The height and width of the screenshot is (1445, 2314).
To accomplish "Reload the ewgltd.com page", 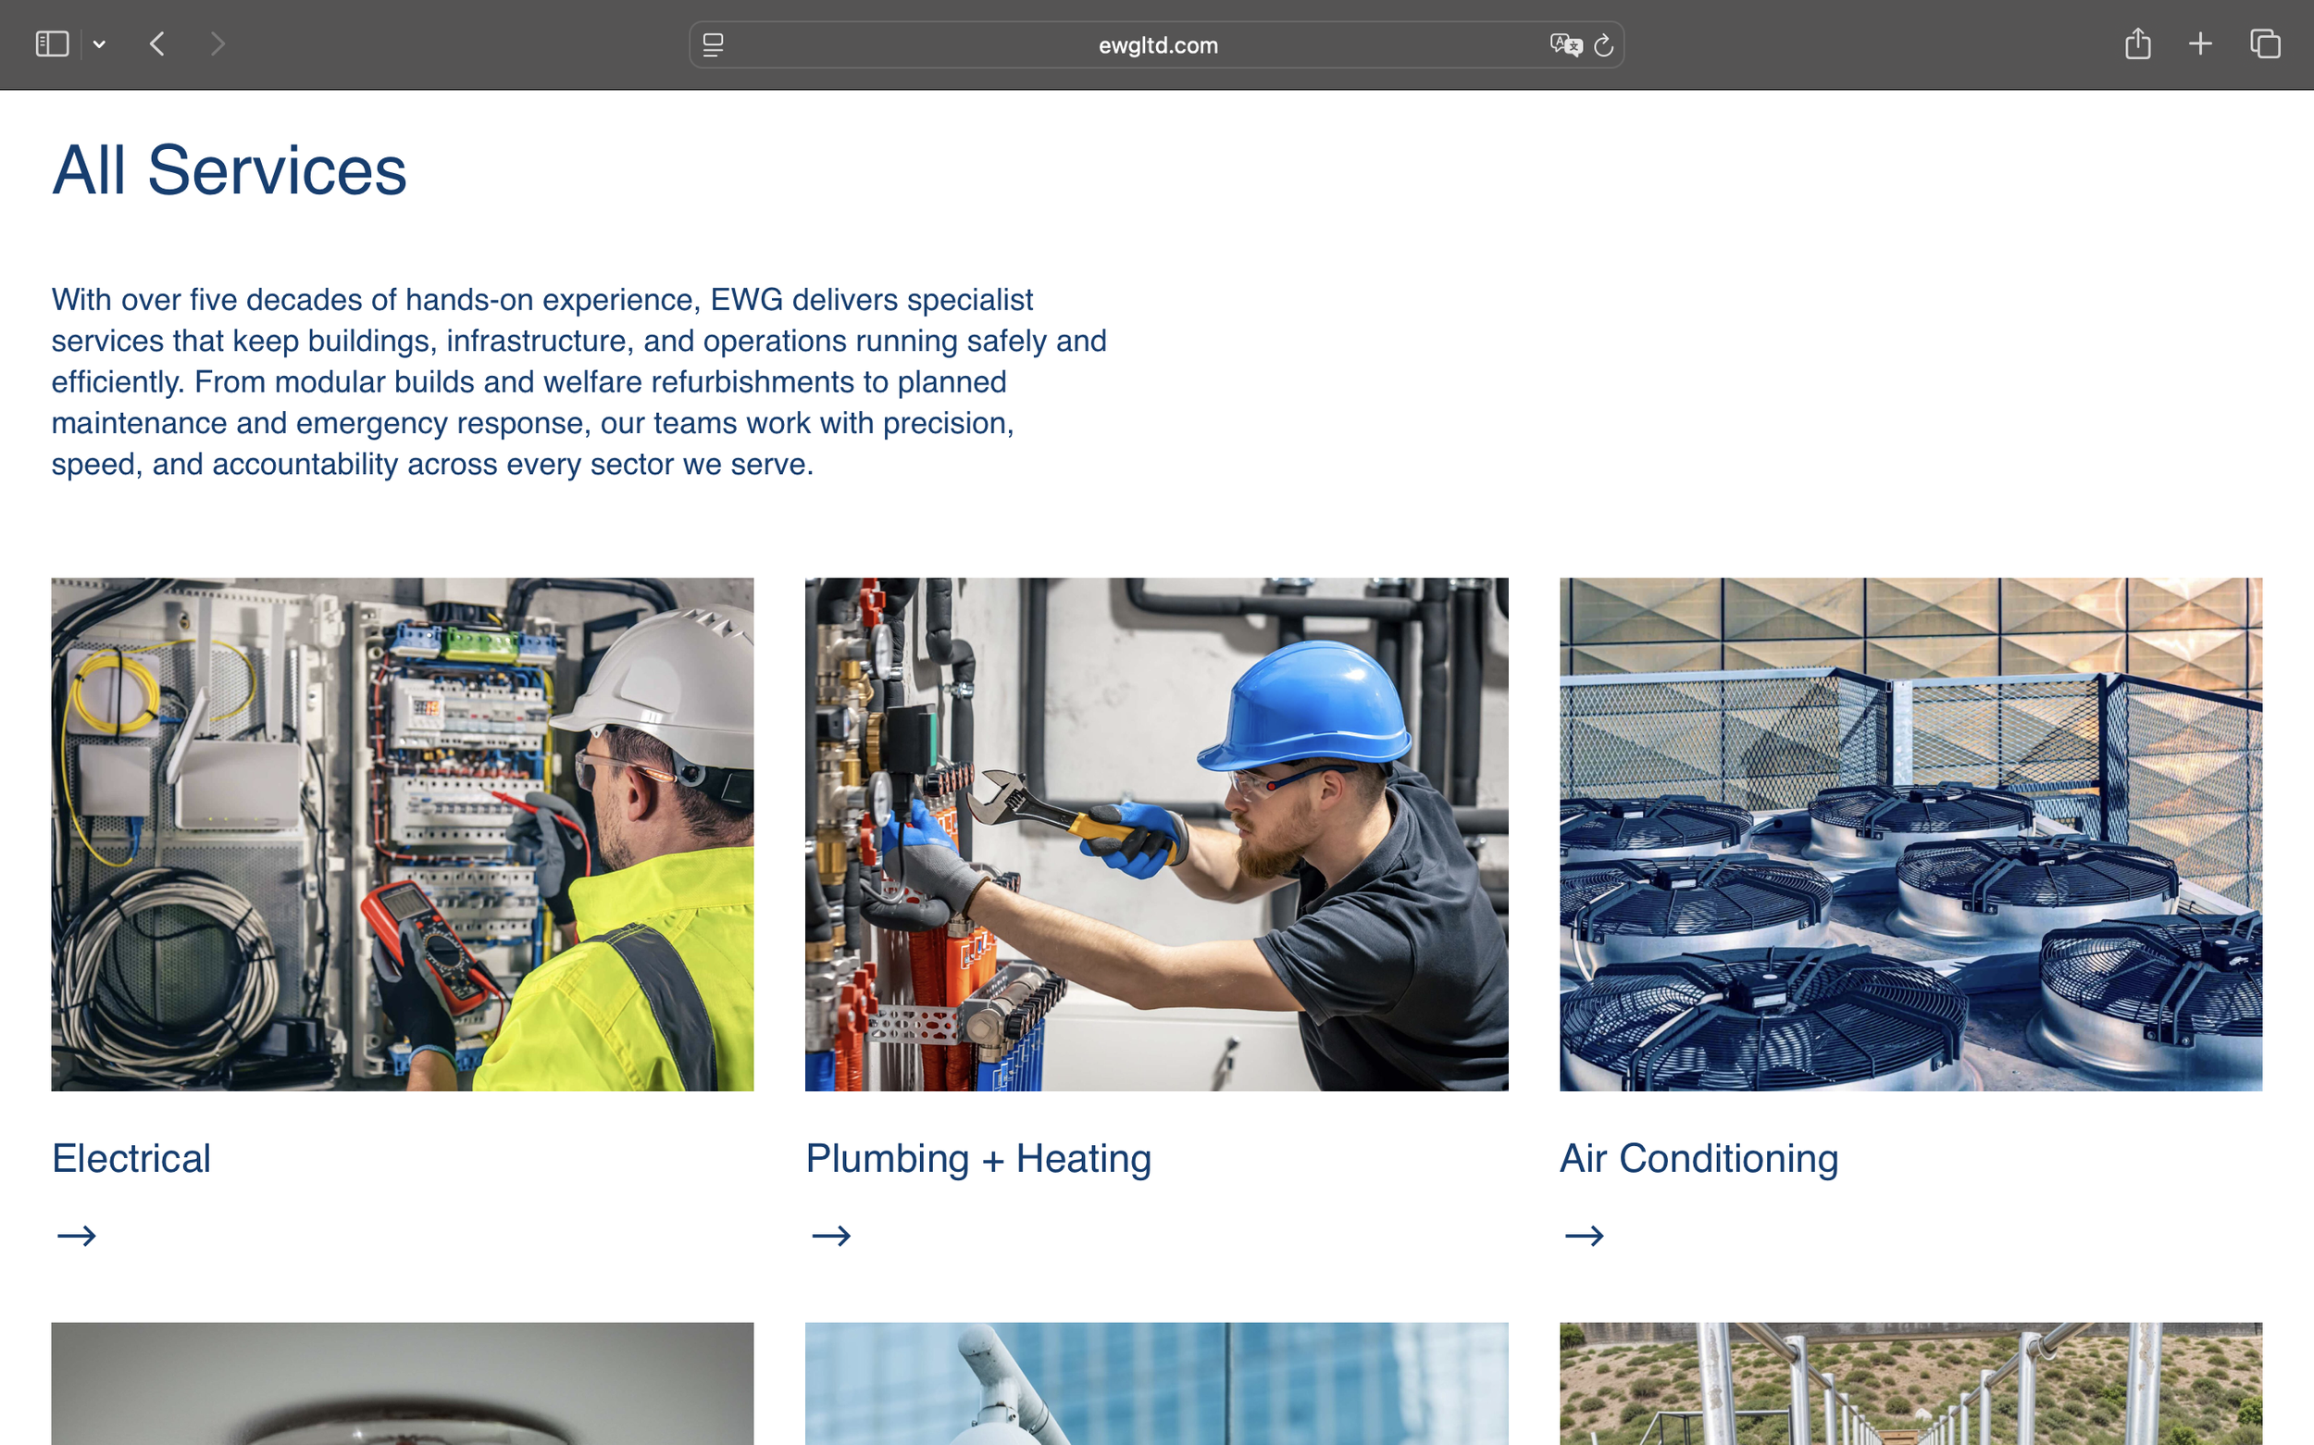I will coord(1604,45).
